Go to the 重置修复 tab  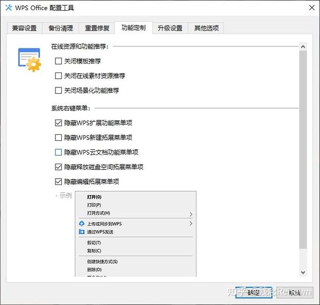click(97, 28)
